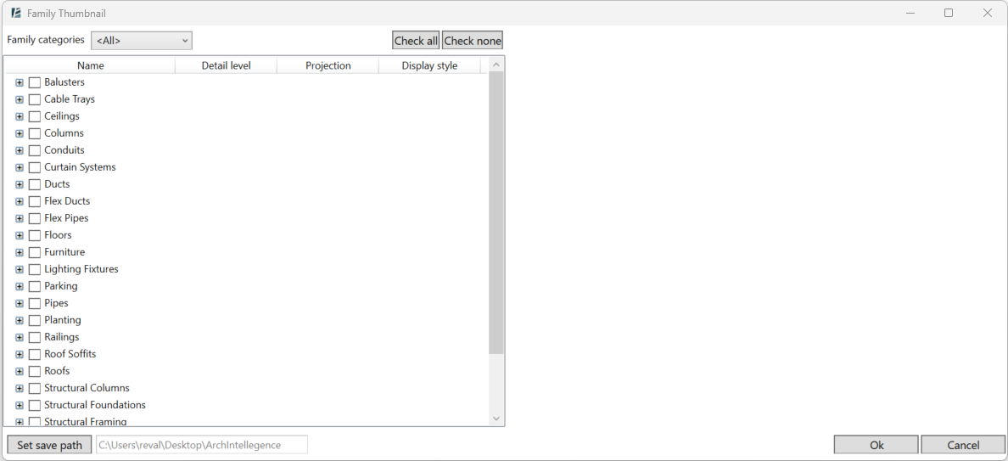Check the Flex Ducts checkbox

click(35, 201)
